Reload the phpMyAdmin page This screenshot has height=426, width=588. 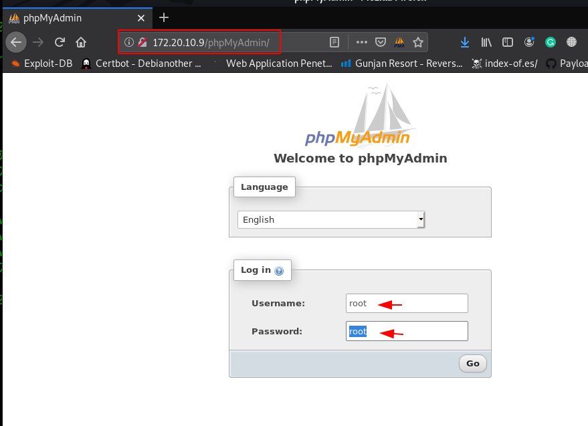pyautogui.click(x=60, y=42)
